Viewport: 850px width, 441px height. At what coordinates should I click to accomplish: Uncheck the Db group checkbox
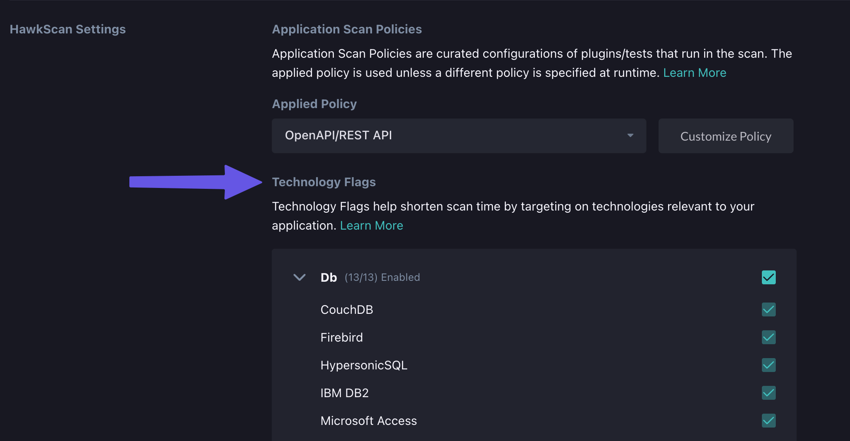tap(768, 277)
